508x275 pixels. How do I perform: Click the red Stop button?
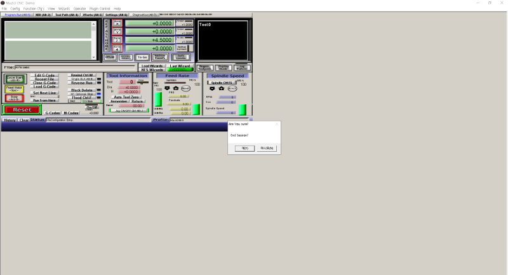coord(14,98)
